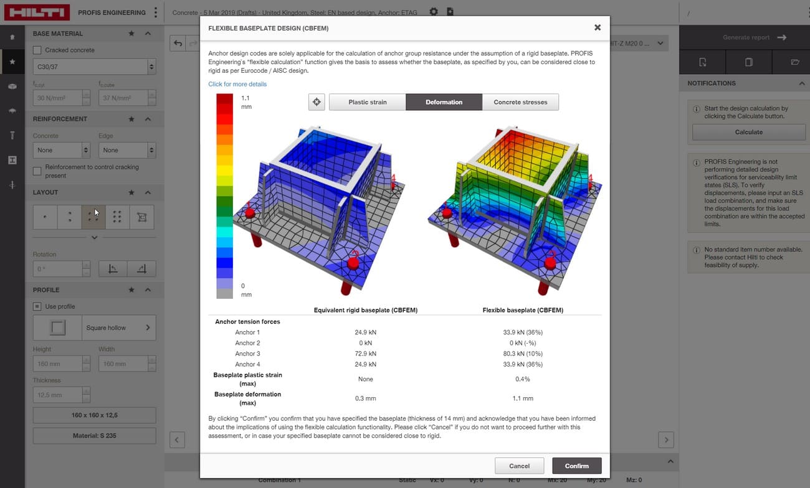
Task: Select the top sidebar tab icon above the star
Action: coord(12,37)
